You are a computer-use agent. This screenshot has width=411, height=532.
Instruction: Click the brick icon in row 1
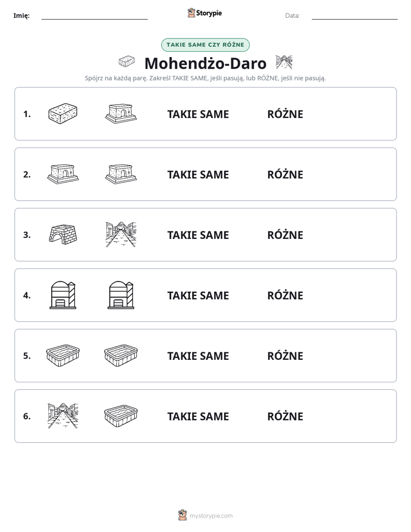[63, 113]
